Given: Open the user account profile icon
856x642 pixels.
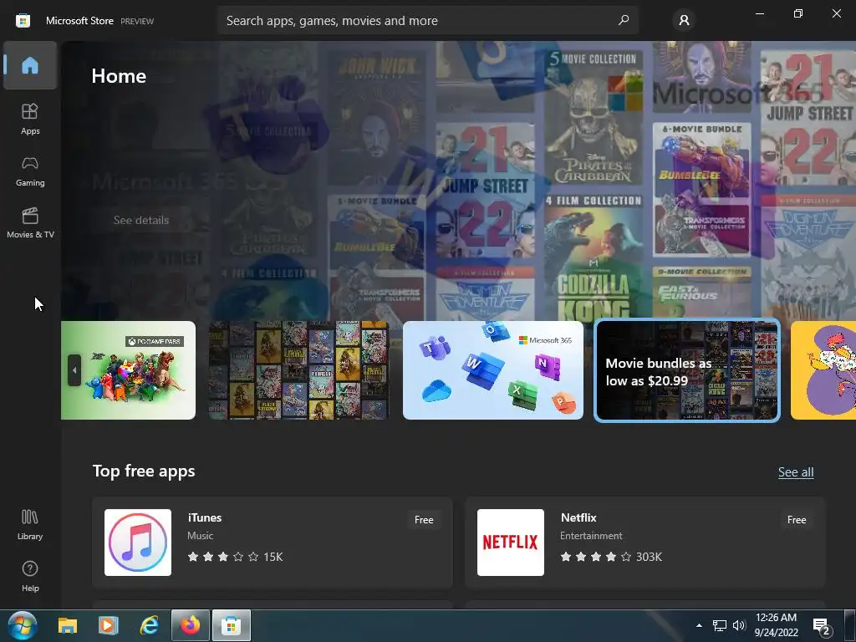Looking at the screenshot, I should 684,21.
